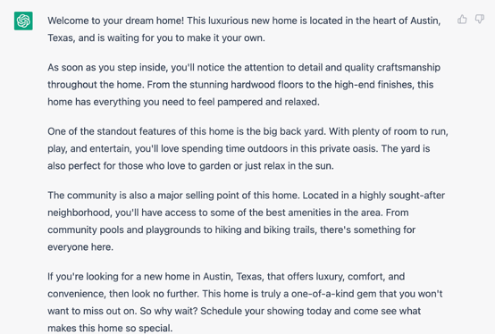Click the green ChatGPT avatar logo
Screen dimensions: 495x334
click(23, 21)
